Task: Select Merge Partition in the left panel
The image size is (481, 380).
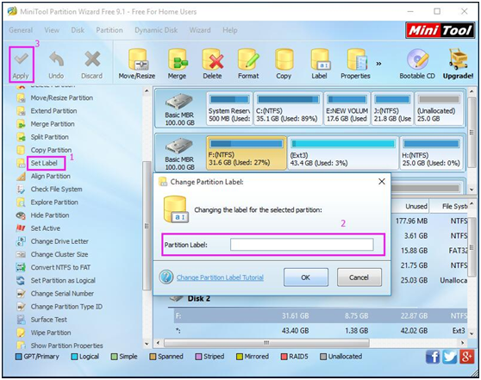Action: tap(53, 124)
